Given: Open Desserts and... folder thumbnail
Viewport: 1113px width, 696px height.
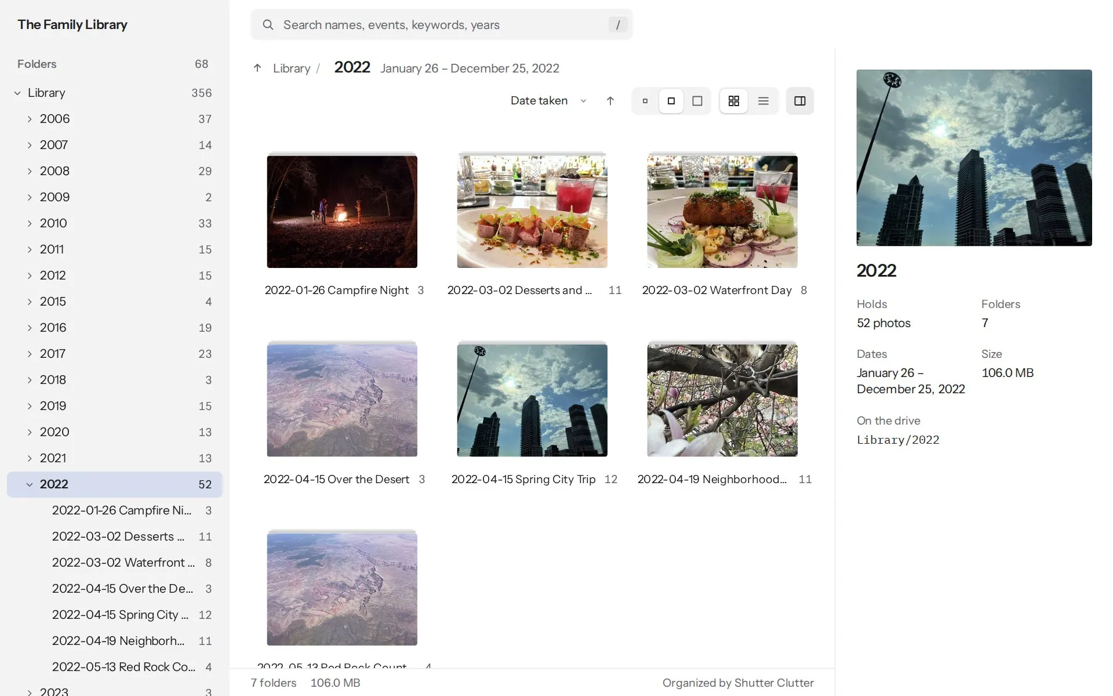Looking at the screenshot, I should (x=532, y=212).
